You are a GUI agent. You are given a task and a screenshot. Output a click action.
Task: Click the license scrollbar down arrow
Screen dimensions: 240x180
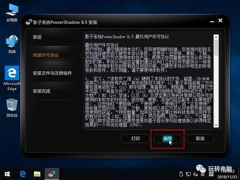tap(216, 125)
